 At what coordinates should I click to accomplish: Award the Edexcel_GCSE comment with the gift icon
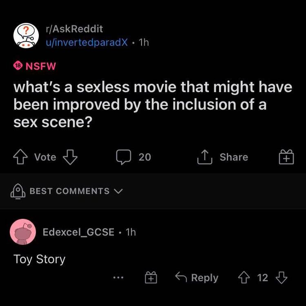click(151, 278)
